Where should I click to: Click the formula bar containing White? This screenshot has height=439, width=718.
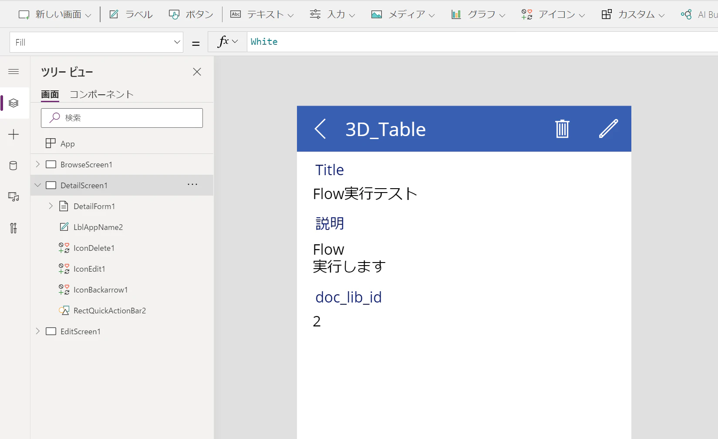click(x=482, y=42)
